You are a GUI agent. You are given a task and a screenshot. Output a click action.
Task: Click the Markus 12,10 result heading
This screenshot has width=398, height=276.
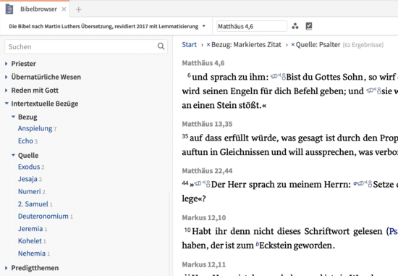tap(204, 218)
